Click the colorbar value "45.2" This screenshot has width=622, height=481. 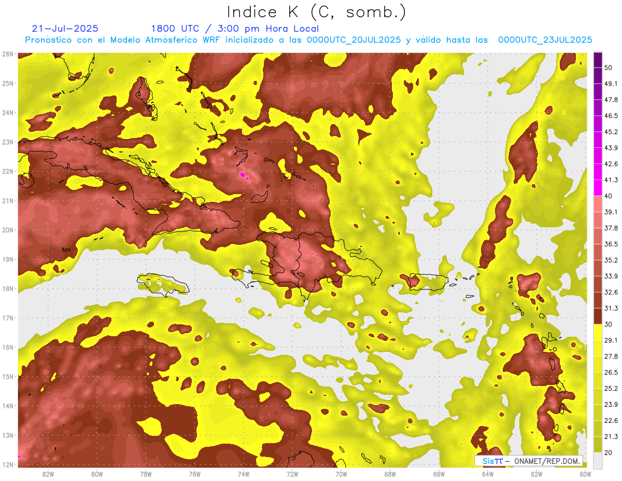click(611, 132)
